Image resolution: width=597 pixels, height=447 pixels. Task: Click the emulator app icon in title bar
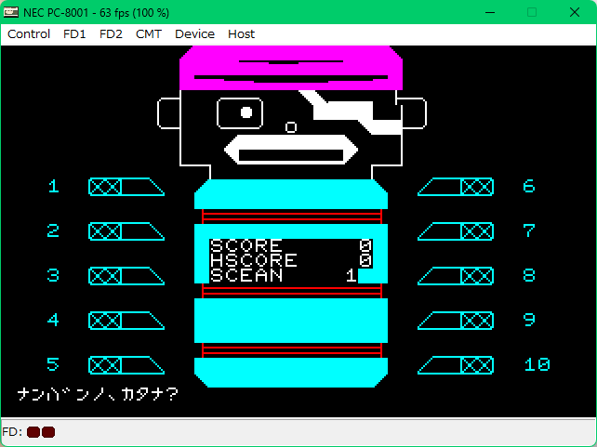(10, 12)
